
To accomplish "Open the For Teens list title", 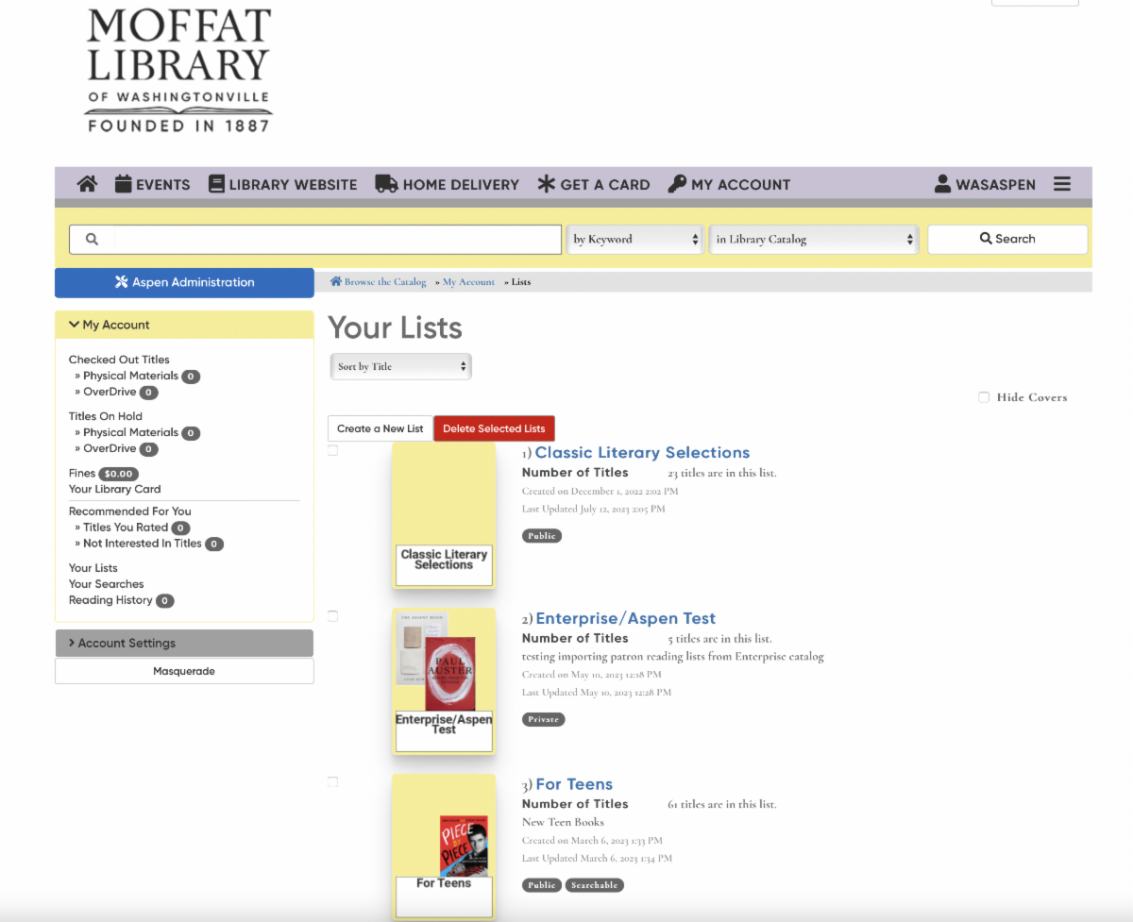I will [574, 785].
